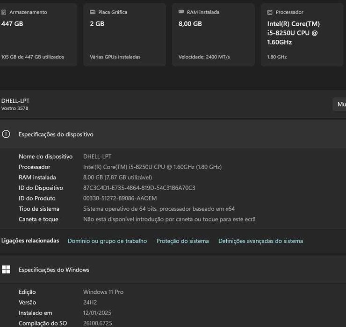Viewport: 346px width, 327px height.
Task: Select the Vostro 3578 model text
Action: [14, 108]
